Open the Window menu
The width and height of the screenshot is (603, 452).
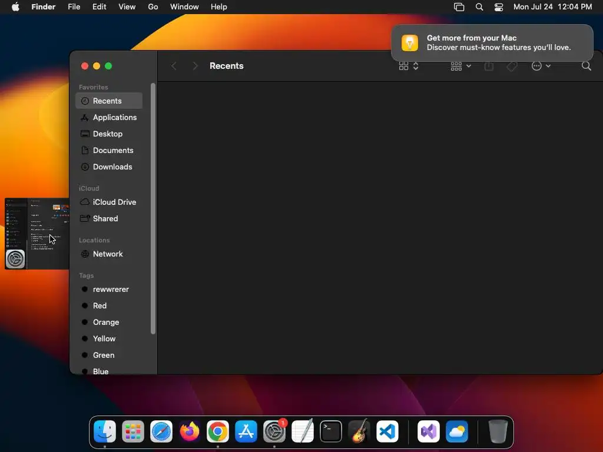point(184,6)
